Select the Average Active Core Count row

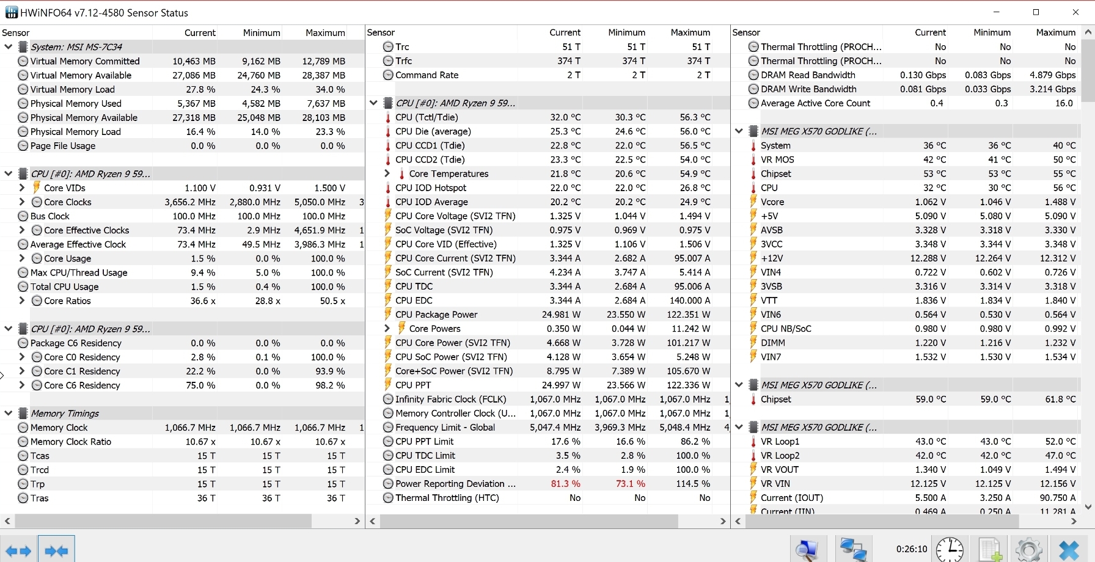point(906,103)
